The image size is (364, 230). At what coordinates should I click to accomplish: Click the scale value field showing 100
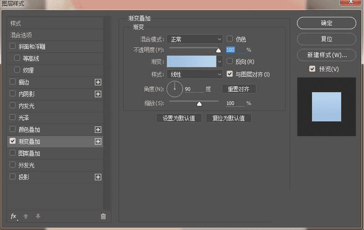(235, 103)
